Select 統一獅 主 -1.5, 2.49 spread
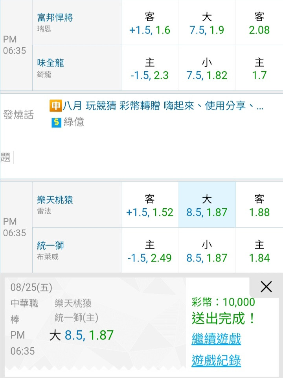Image resolution: width=283 pixels, height=378 pixels. click(x=150, y=250)
